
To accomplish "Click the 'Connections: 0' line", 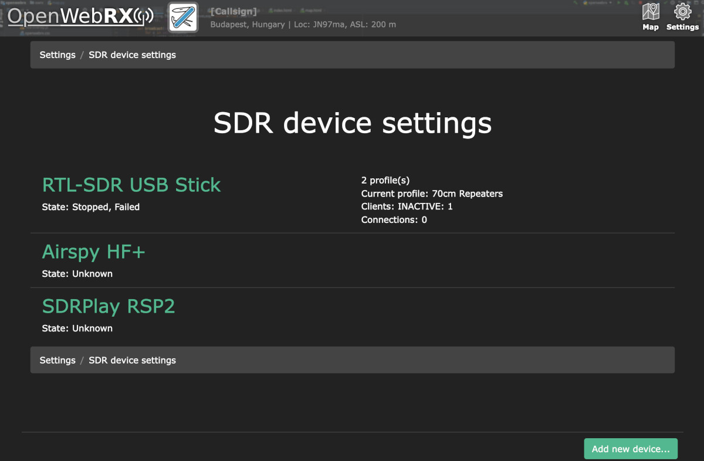I will (x=394, y=220).
